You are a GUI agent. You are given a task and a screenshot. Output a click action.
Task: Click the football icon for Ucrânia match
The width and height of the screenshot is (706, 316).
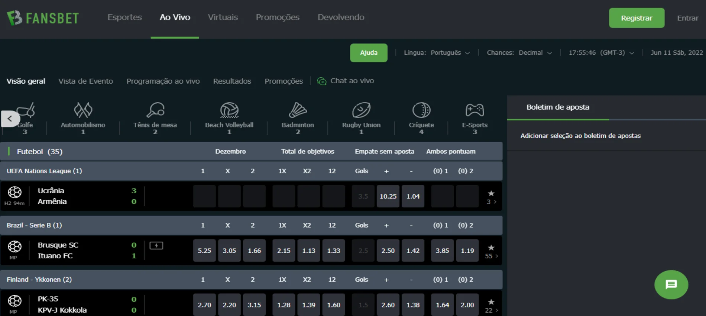(x=14, y=192)
